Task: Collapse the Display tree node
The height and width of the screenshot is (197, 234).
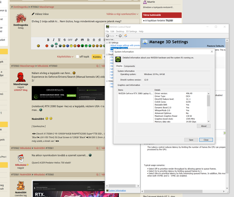Action: point(107,54)
